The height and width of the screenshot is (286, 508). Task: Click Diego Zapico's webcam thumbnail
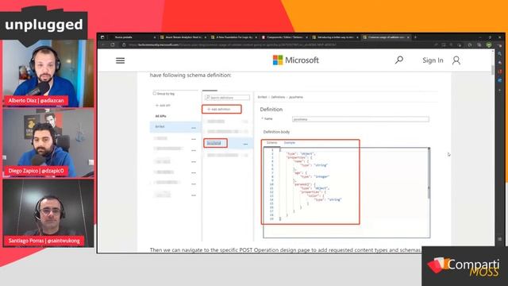[48, 143]
